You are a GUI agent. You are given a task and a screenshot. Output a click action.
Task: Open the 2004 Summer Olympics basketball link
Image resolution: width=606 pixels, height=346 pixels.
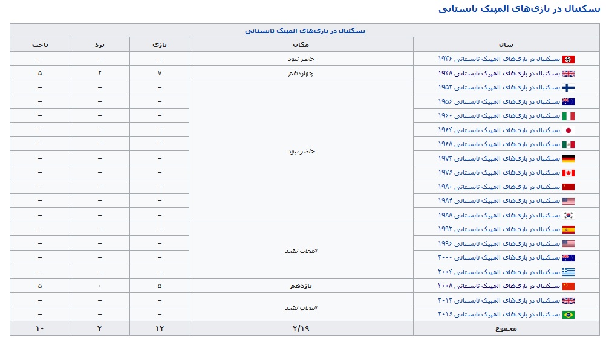tap(499, 272)
